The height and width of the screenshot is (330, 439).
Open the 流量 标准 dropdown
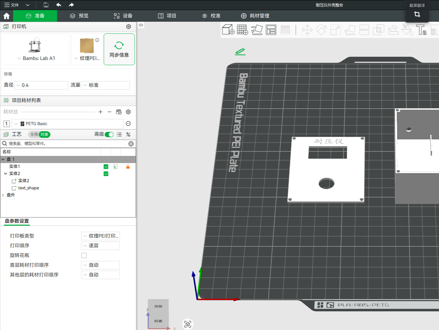(x=105, y=85)
